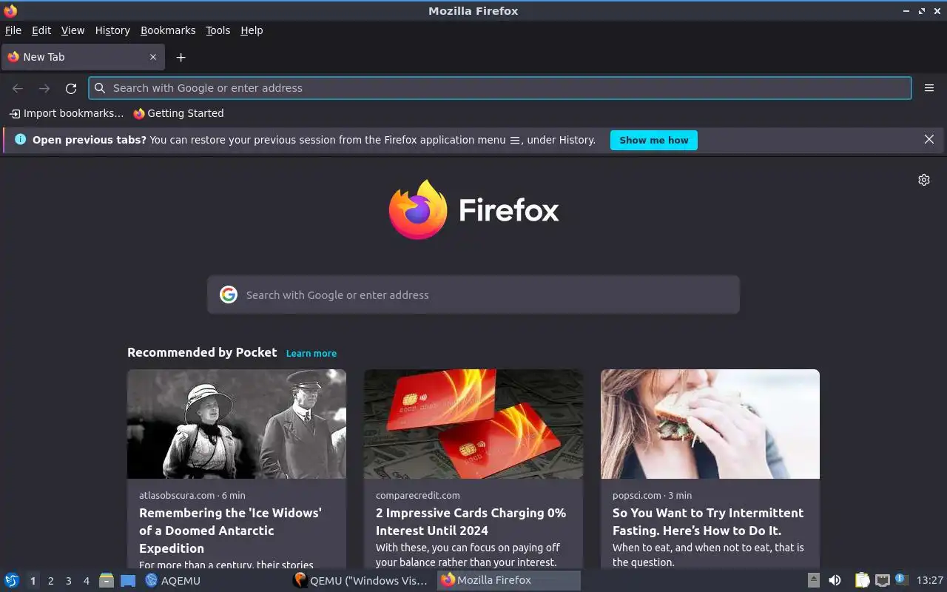Viewport: 947px width, 592px height.
Task: Click the comparecredit.com source text
Action: point(418,495)
